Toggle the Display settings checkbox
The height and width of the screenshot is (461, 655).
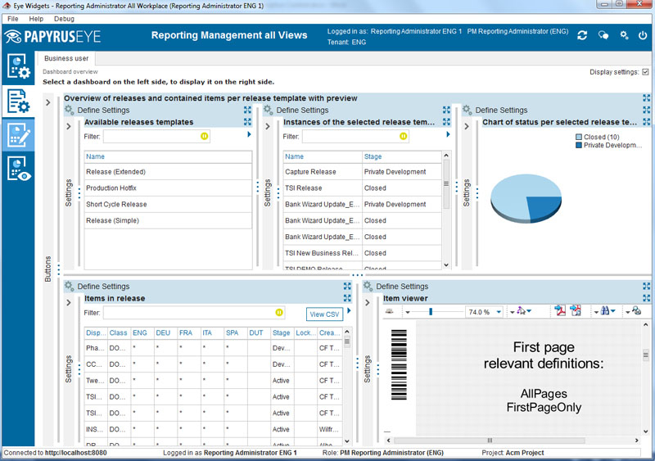646,72
